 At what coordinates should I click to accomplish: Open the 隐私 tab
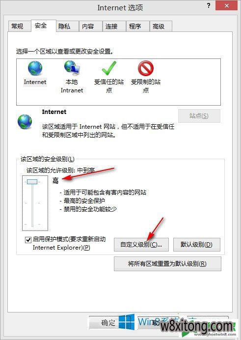coord(64,27)
